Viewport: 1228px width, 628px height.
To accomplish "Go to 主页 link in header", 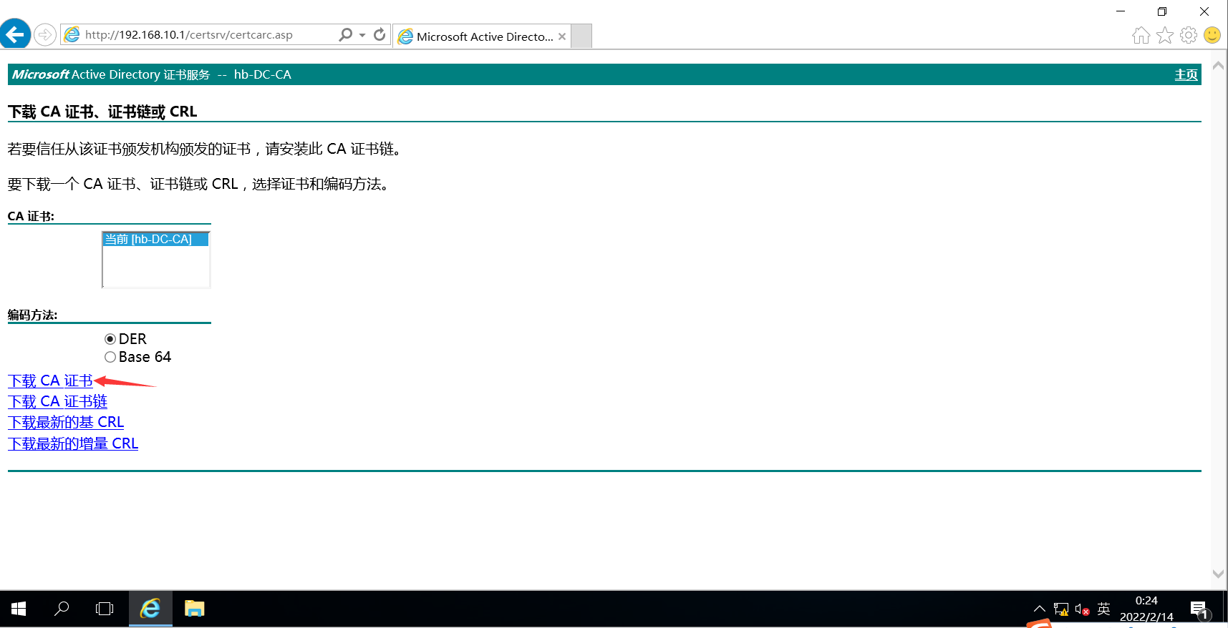I will (1186, 74).
